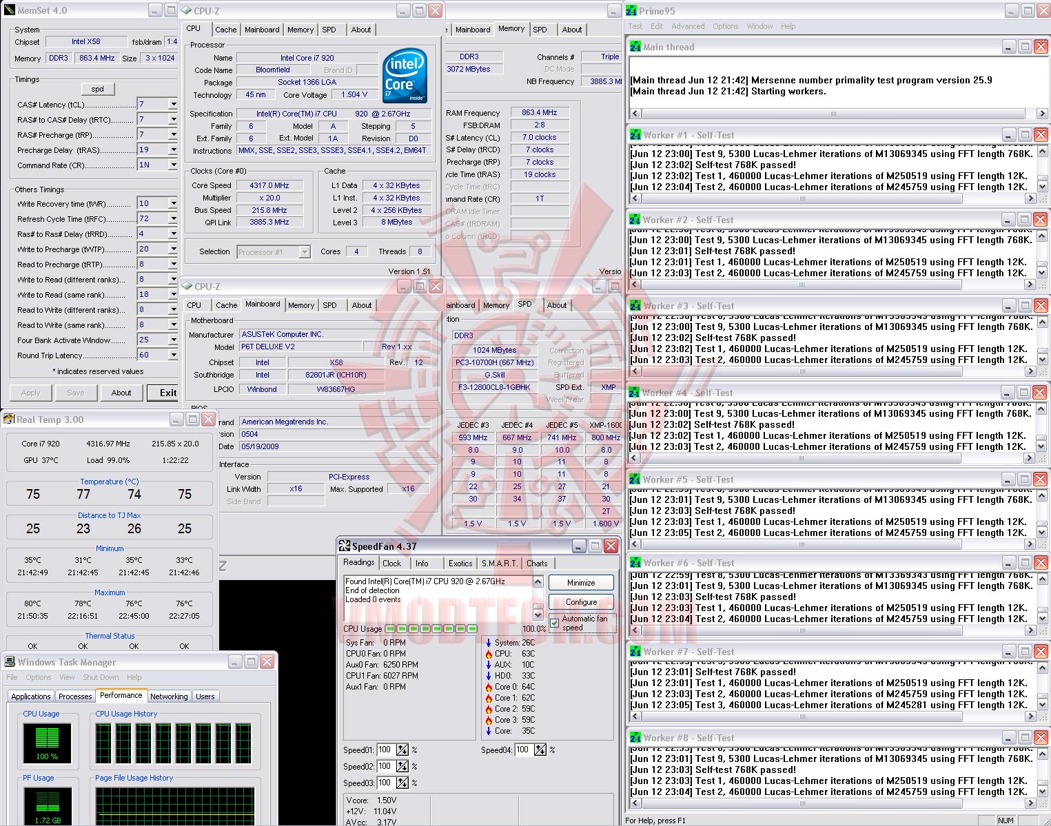
Task: Open the Shut Down menu in Task Manager
Action: 101,677
